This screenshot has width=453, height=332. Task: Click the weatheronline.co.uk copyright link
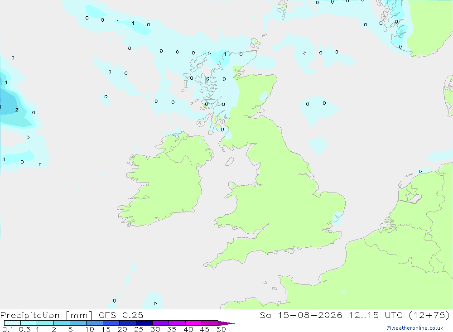pyautogui.click(x=415, y=328)
